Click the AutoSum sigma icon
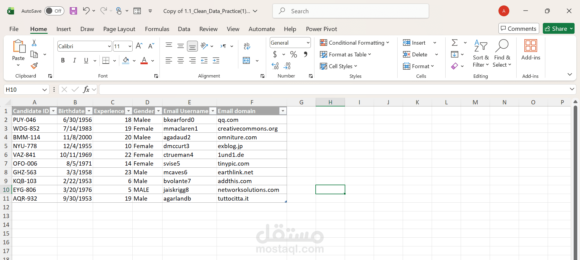This screenshot has width=580, height=260. (455, 43)
